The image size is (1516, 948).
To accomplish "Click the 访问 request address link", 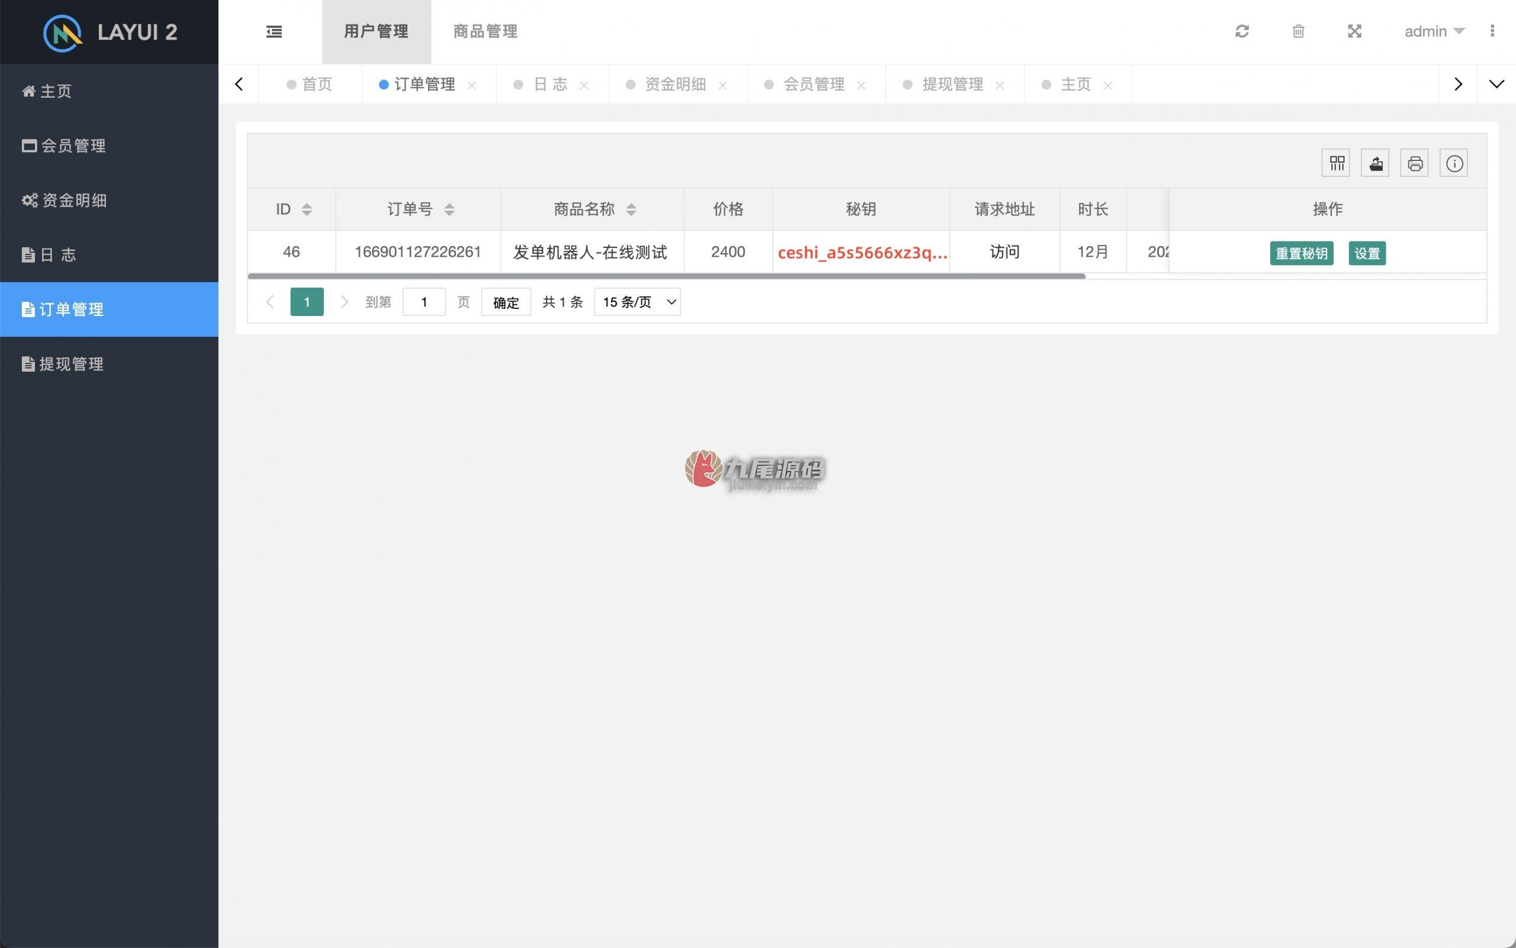I will click(1004, 252).
